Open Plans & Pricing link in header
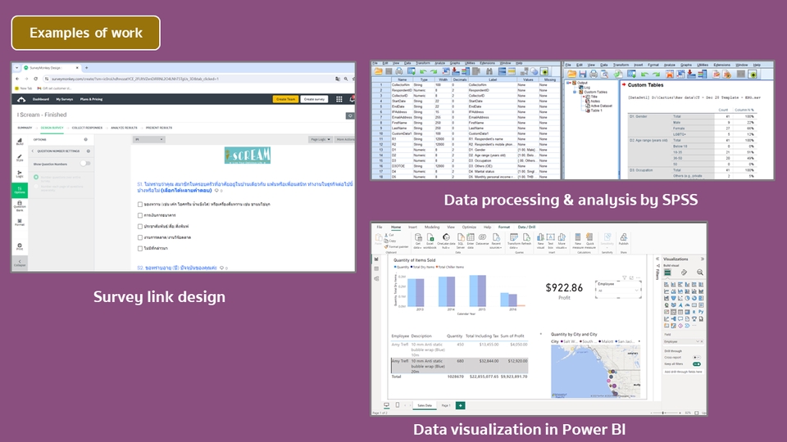This screenshot has height=442, width=787. (x=91, y=99)
